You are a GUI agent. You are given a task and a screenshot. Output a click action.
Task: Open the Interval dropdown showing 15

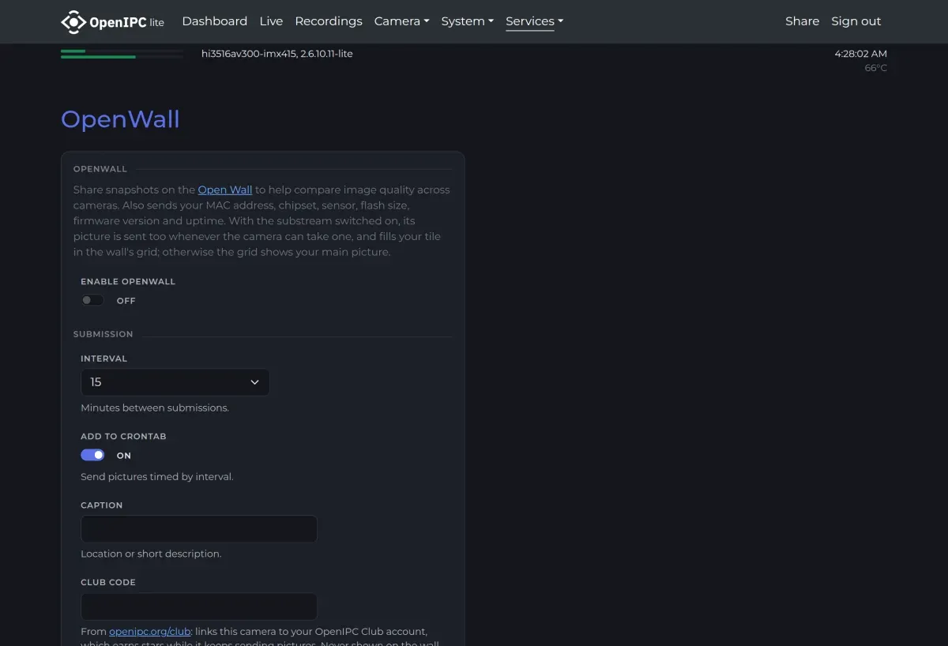click(x=175, y=382)
